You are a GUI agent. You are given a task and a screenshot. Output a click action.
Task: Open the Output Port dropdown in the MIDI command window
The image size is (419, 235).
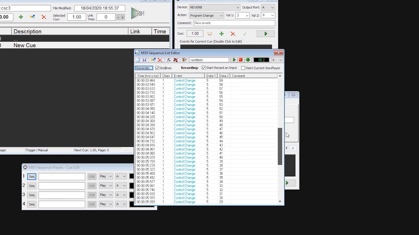point(268,7)
